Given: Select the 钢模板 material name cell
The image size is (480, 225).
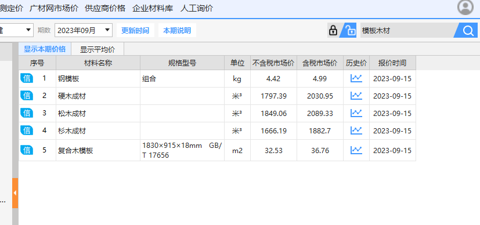Looking at the screenshot, I should click(x=98, y=78).
